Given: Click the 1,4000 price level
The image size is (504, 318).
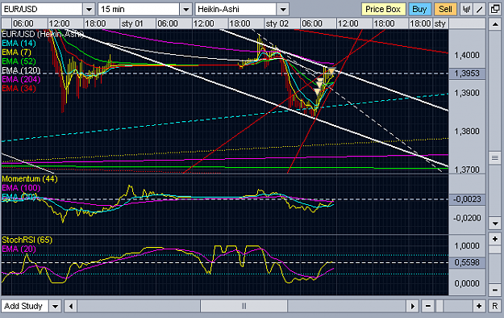Looking at the screenshot, I should [x=467, y=56].
